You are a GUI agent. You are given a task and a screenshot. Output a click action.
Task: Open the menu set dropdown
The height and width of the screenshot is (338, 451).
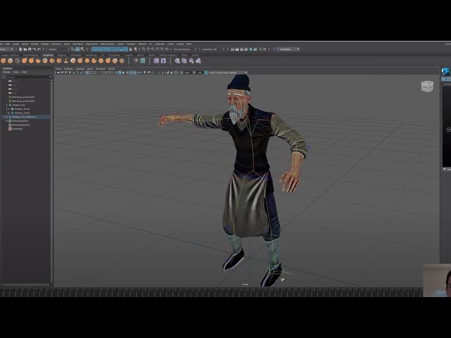6,49
